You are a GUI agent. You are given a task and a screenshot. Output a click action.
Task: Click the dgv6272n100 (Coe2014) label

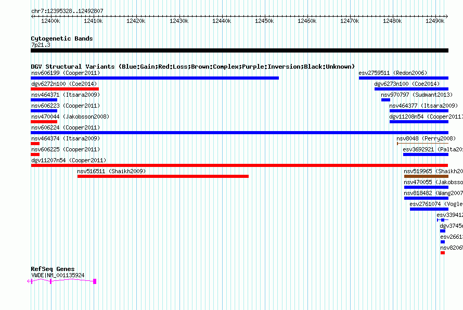[x=64, y=84]
